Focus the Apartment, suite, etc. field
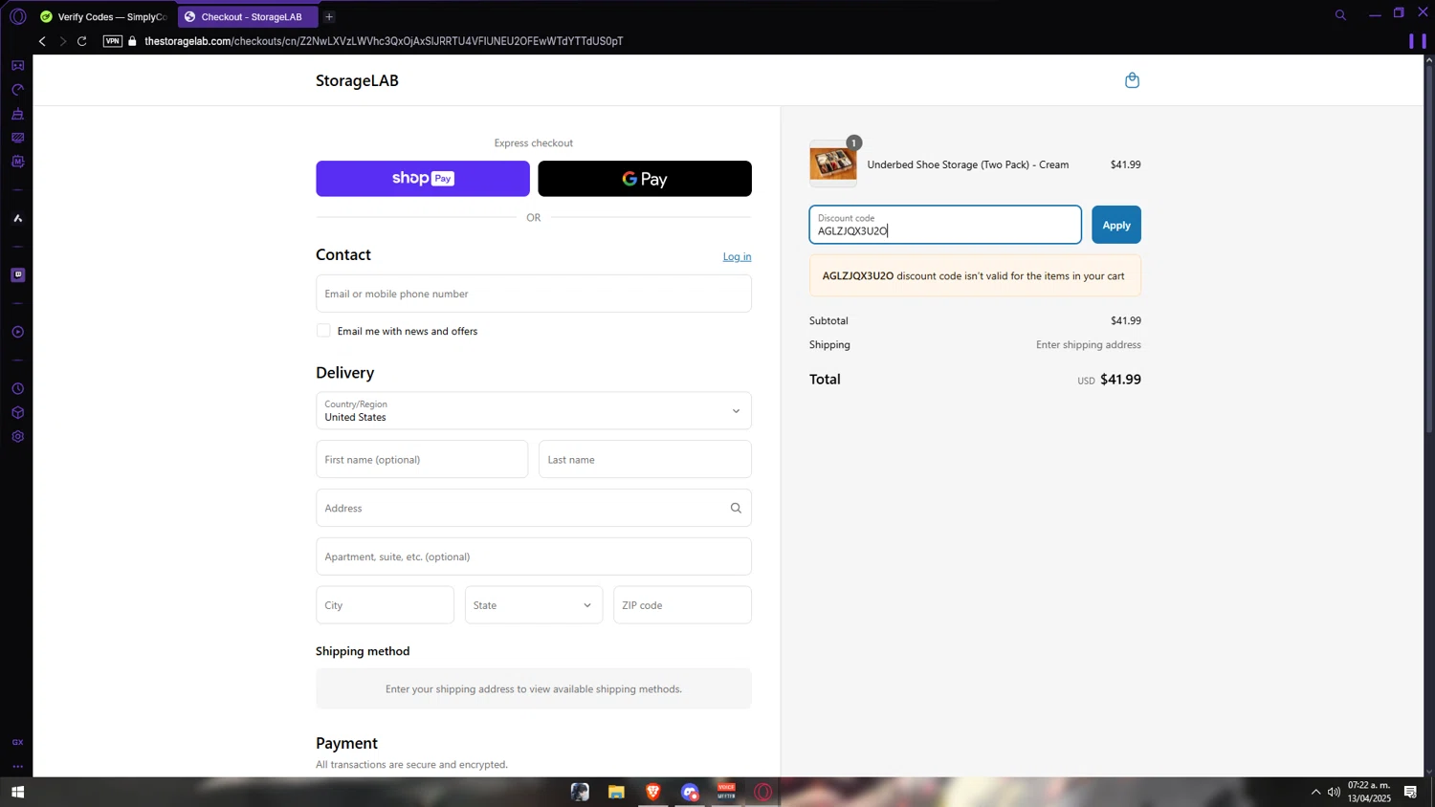The height and width of the screenshot is (807, 1435). tap(534, 556)
